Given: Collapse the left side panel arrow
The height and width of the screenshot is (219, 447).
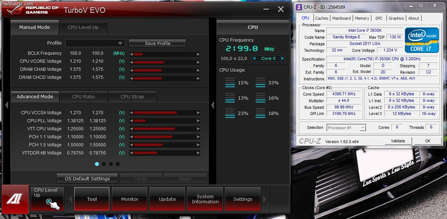Looking at the screenshot, I should (6, 105).
